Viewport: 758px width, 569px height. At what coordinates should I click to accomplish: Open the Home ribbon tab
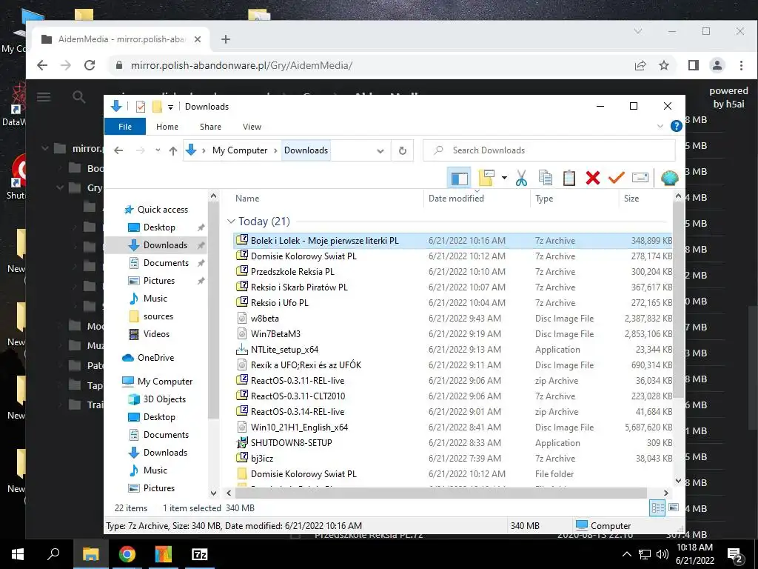tap(167, 127)
